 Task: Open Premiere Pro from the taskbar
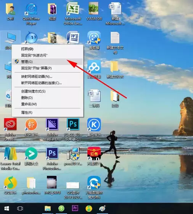coord(75,208)
